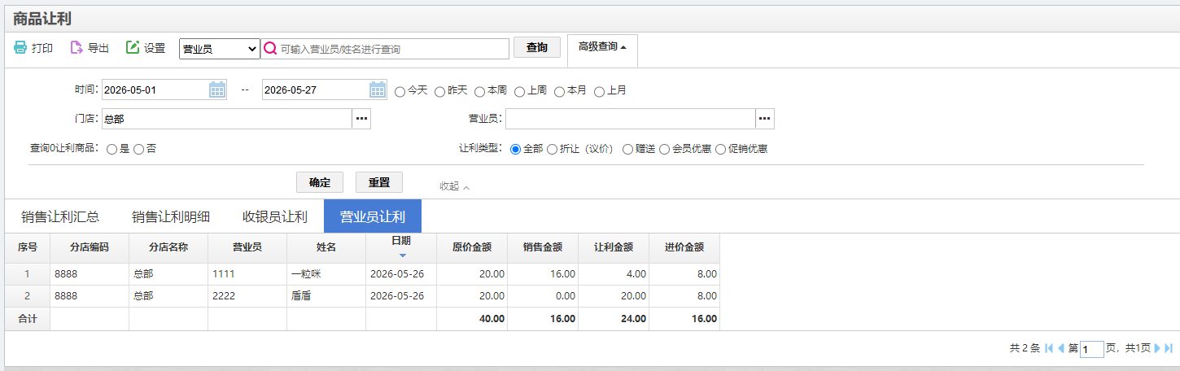Select the 本周 radio option
Screen dimensions: 1180x371
coord(479,91)
